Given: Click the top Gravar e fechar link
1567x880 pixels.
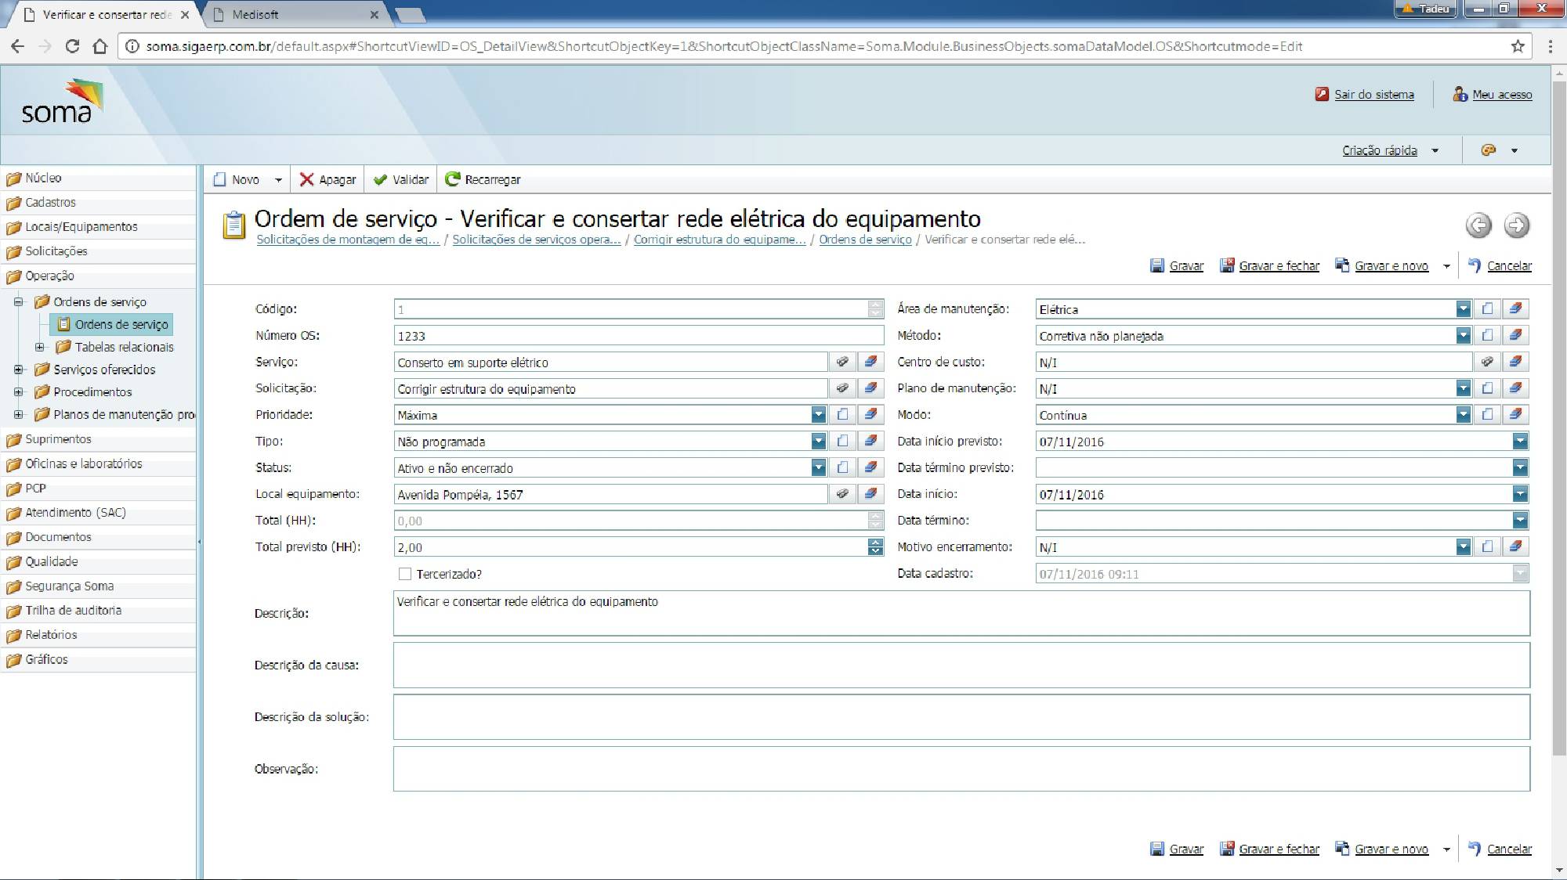Looking at the screenshot, I should (1278, 266).
